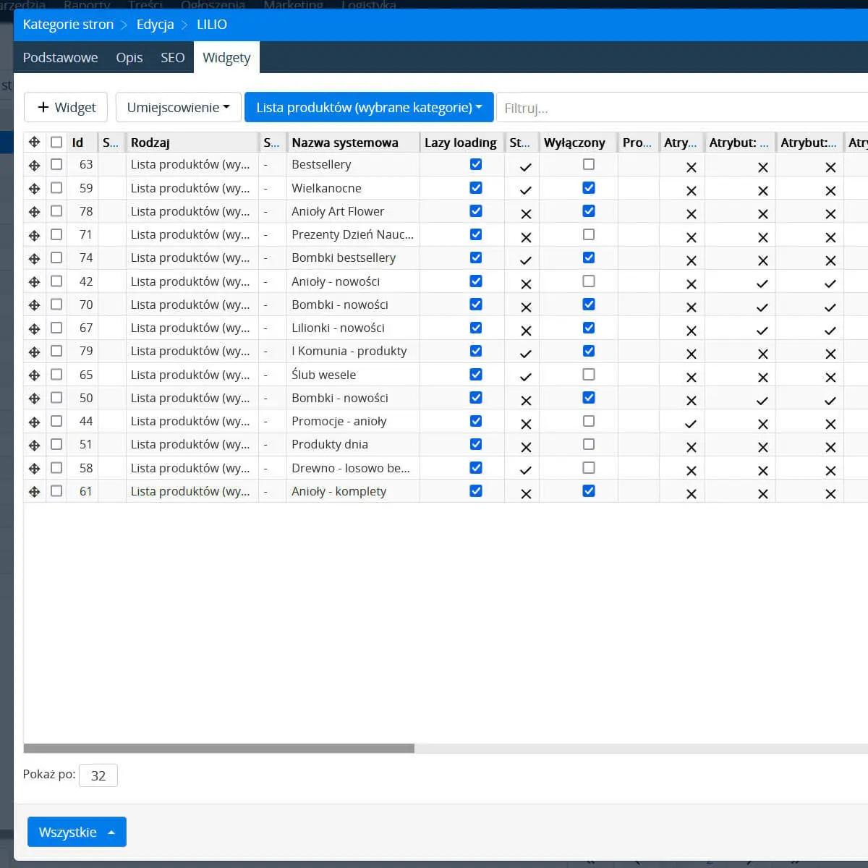Image resolution: width=868 pixels, height=868 pixels.
Task: Sort by Nazwa systemowa column header
Action: pos(352,142)
